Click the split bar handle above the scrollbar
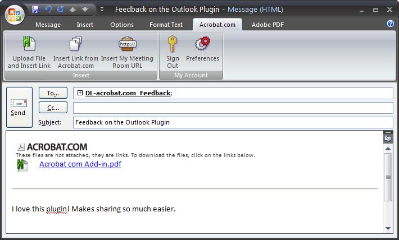This screenshot has width=399, height=240. pos(388,132)
